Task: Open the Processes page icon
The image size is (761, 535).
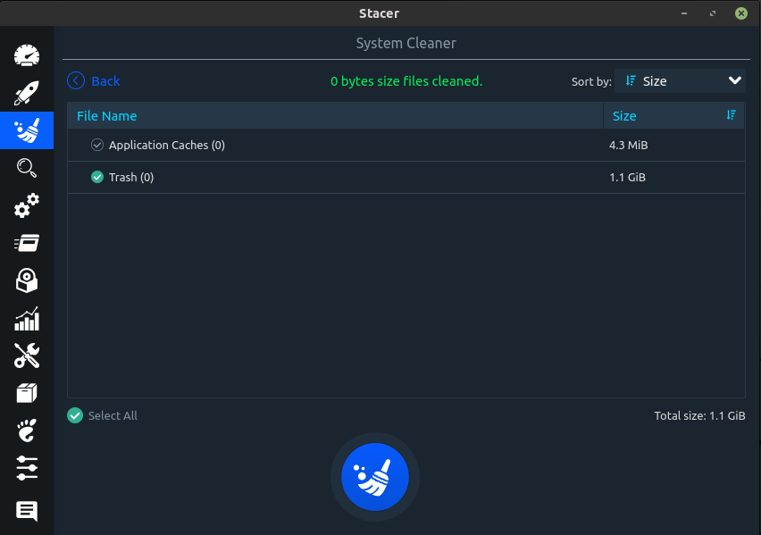Action: pos(27,243)
